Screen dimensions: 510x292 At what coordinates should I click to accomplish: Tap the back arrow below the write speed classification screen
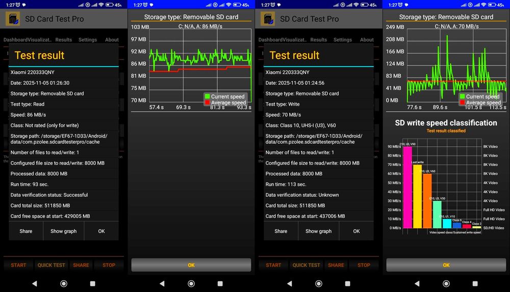417,283
